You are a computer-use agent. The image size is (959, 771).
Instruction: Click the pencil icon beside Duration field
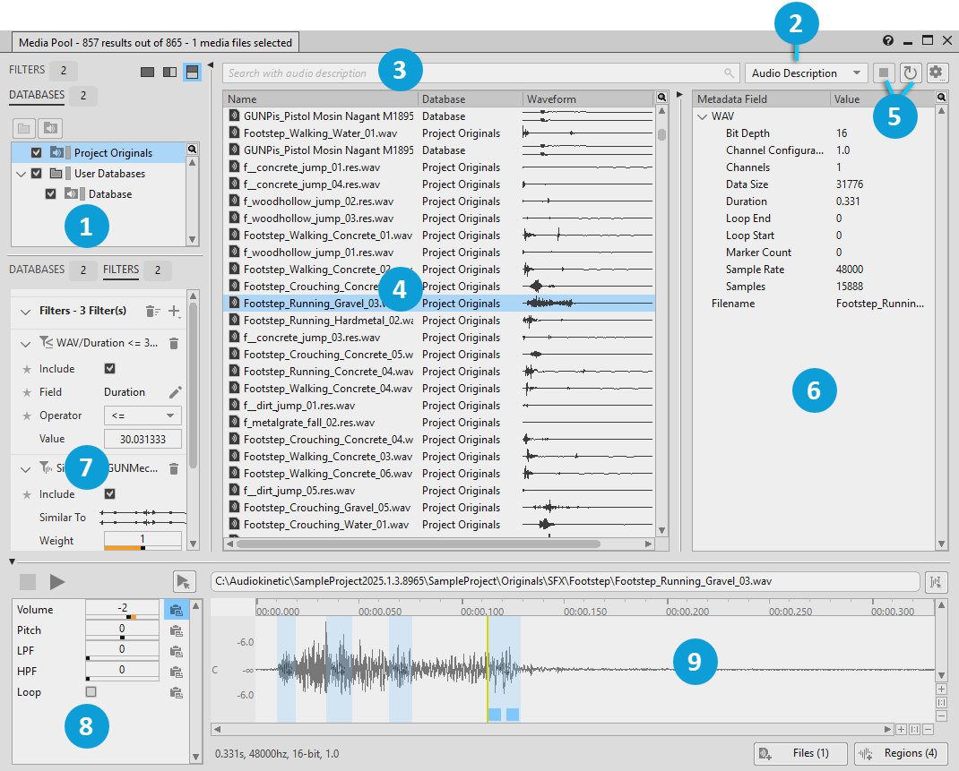[x=175, y=392]
